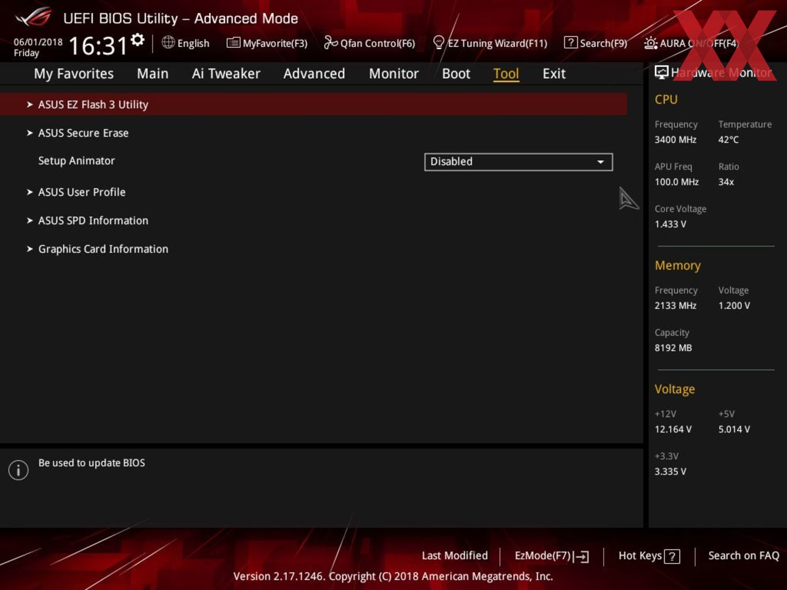Open date and time settings gear
Screen dimensions: 787x590
tap(138, 40)
